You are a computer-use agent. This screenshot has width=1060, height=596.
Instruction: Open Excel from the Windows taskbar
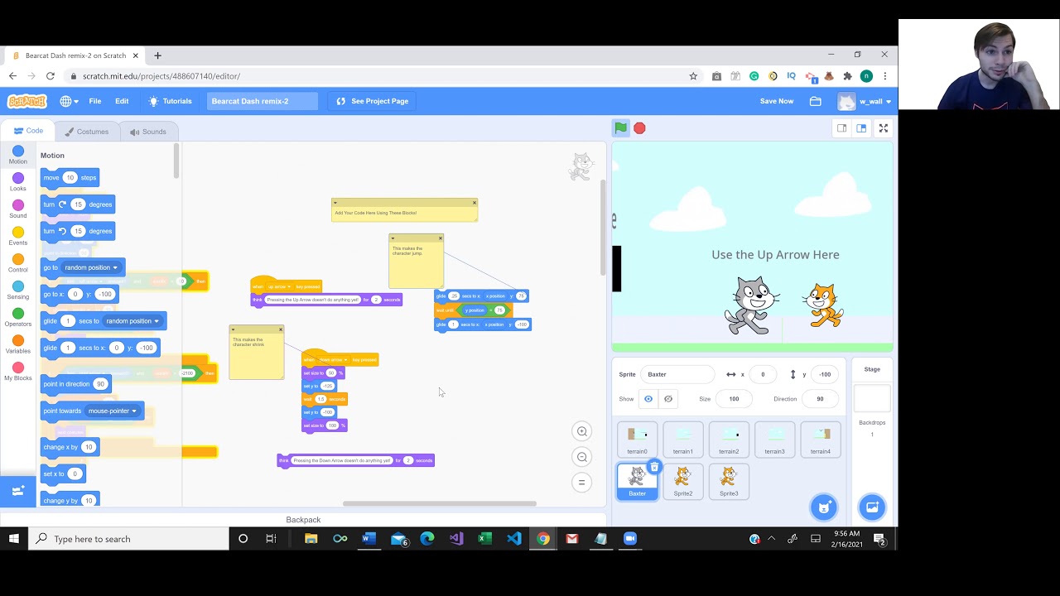(x=485, y=539)
